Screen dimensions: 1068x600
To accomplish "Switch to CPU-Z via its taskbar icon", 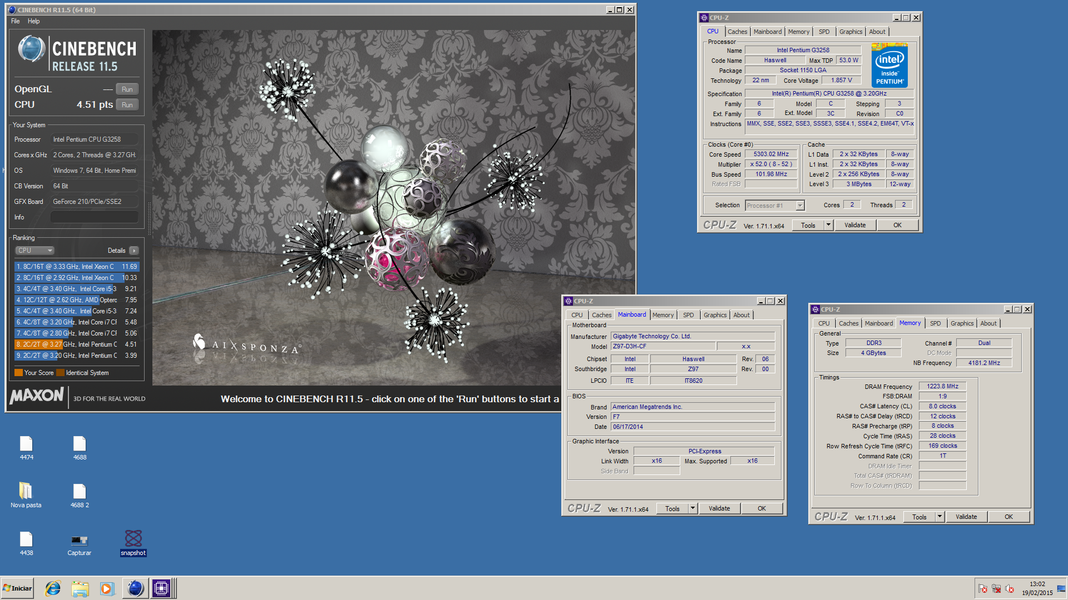I will (x=161, y=588).
